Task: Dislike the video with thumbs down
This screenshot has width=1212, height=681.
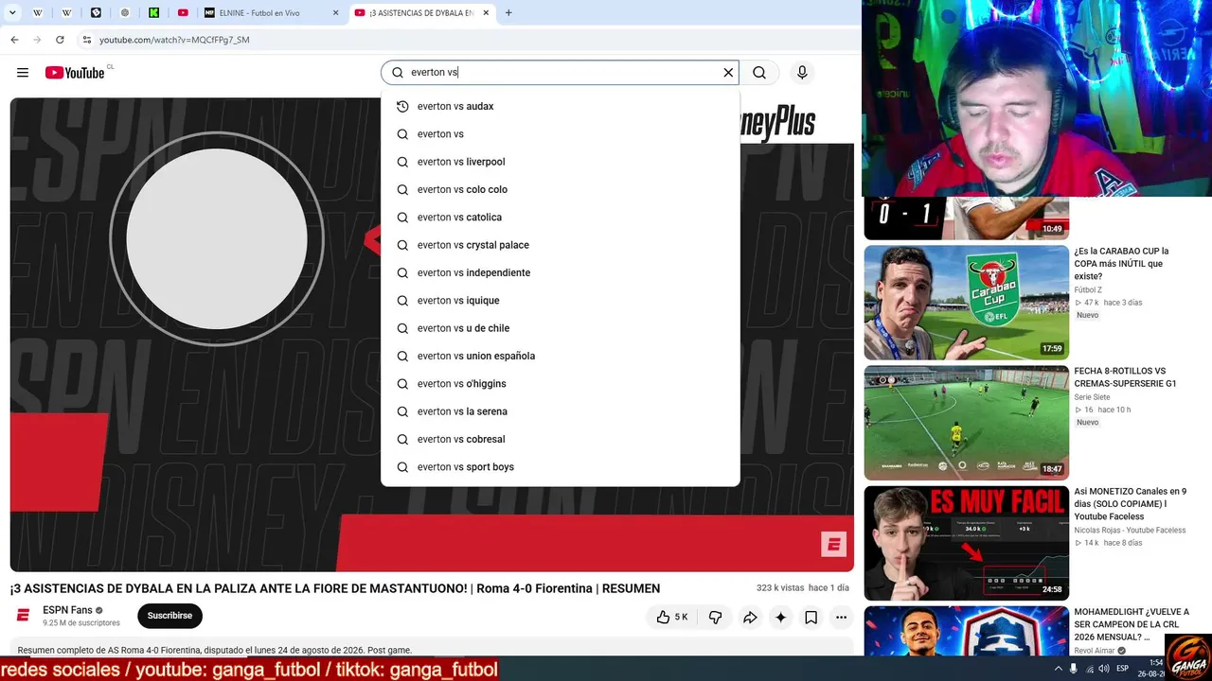Action: click(716, 618)
